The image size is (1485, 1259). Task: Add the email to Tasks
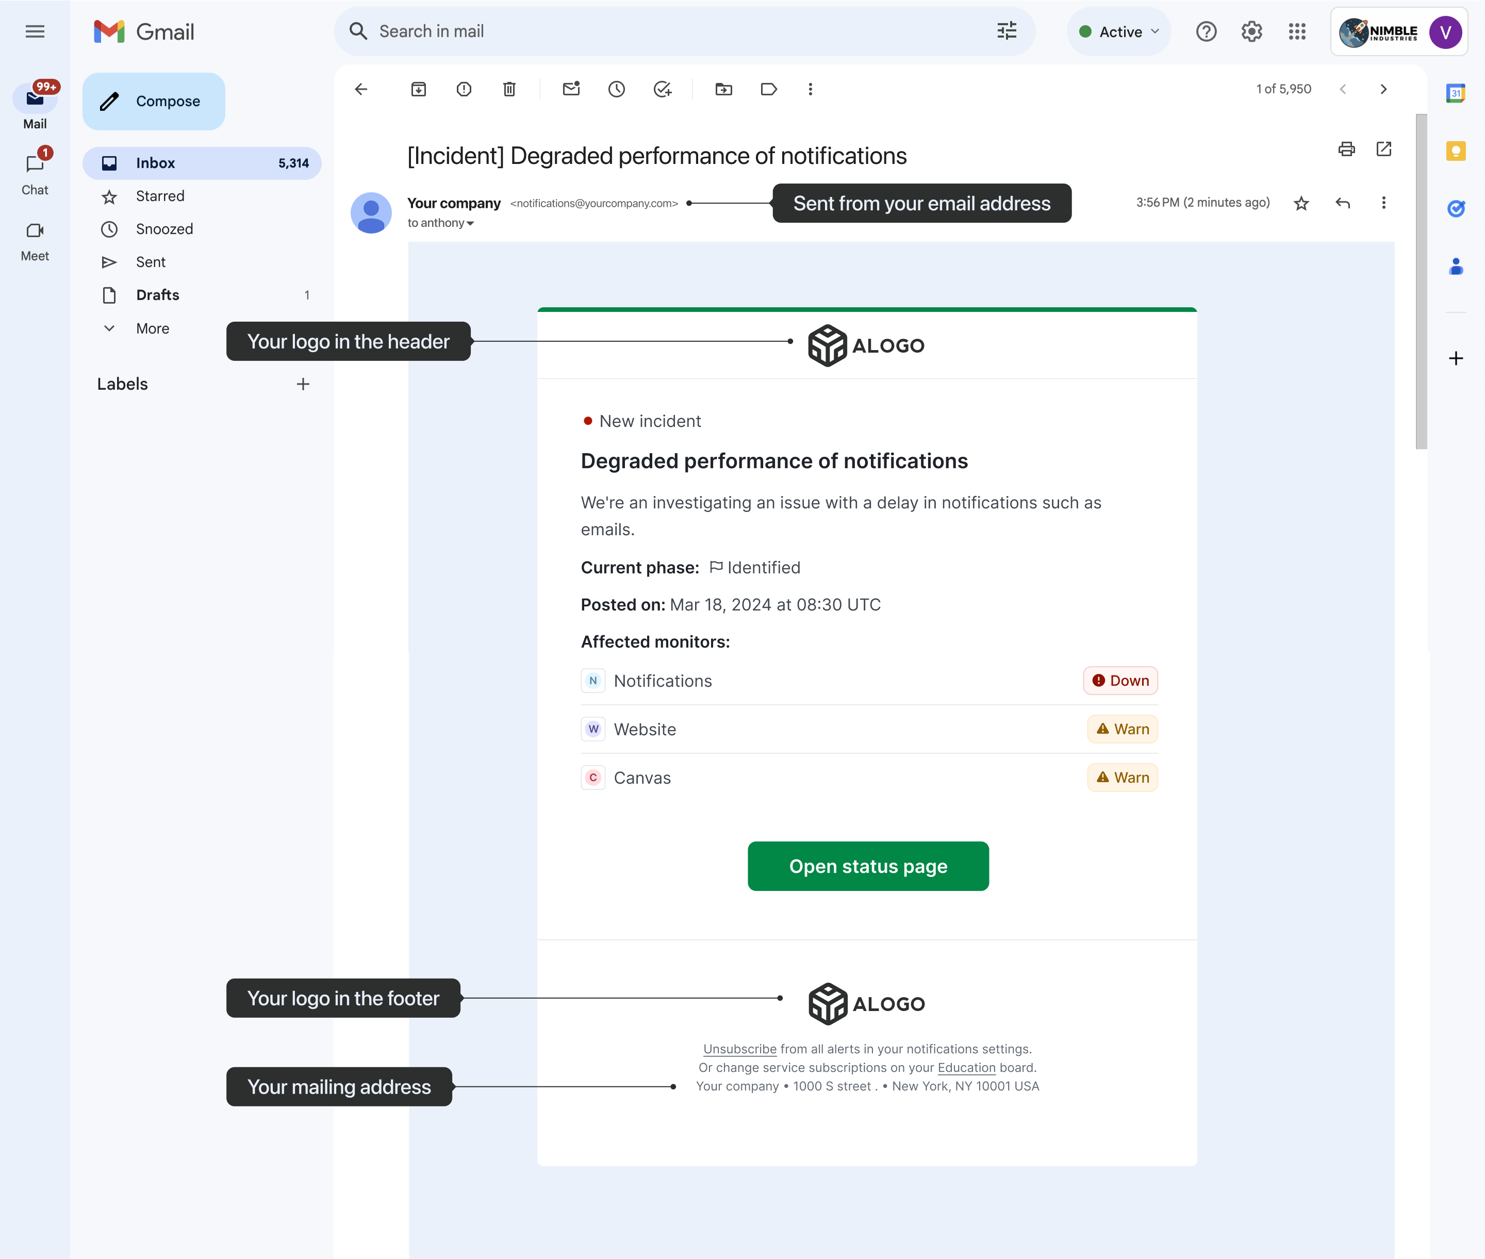pos(663,89)
